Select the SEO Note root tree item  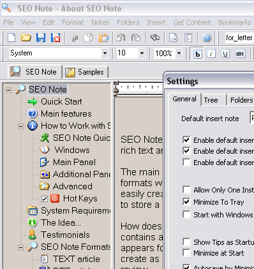(48, 89)
